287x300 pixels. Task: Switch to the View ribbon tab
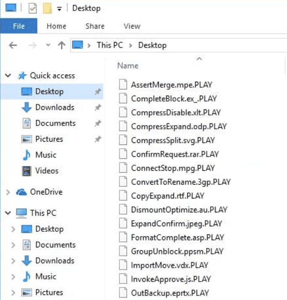pyautogui.click(x=132, y=26)
